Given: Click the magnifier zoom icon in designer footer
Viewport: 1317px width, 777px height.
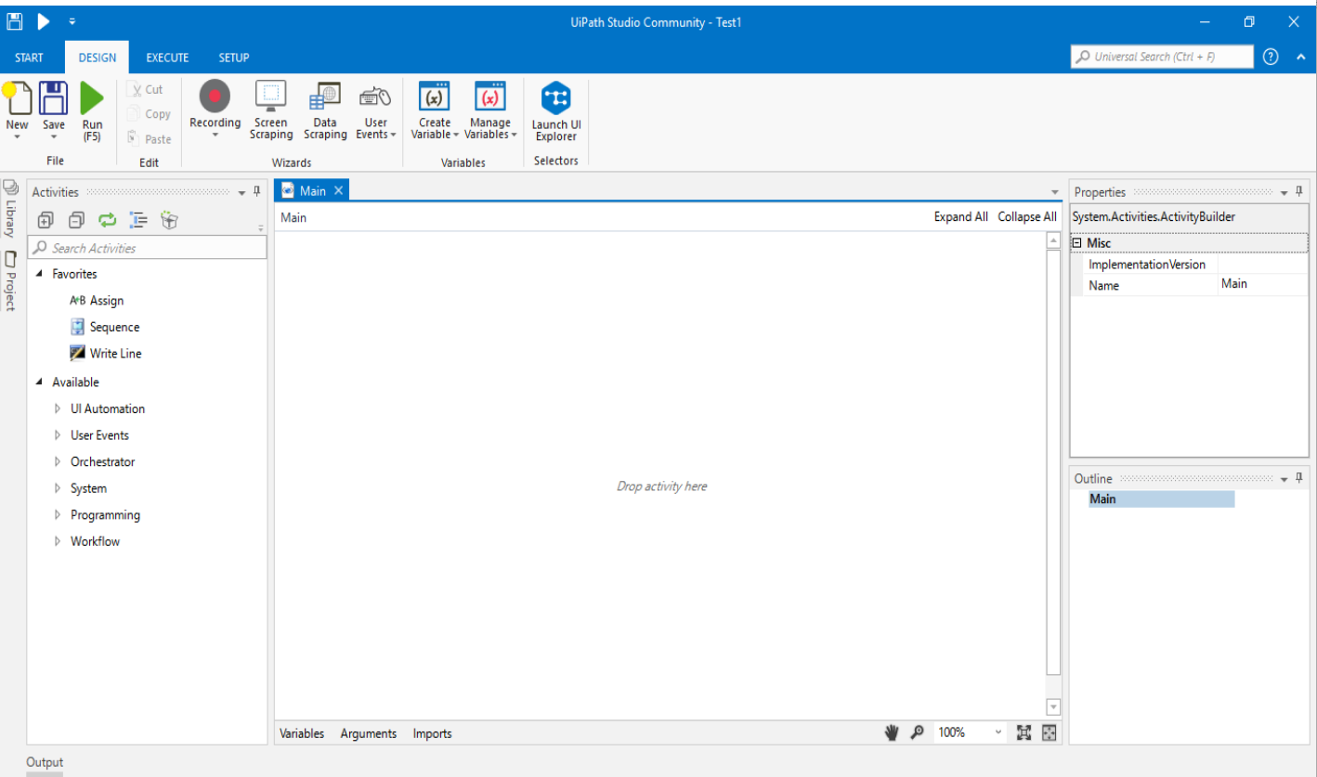Looking at the screenshot, I should [917, 732].
